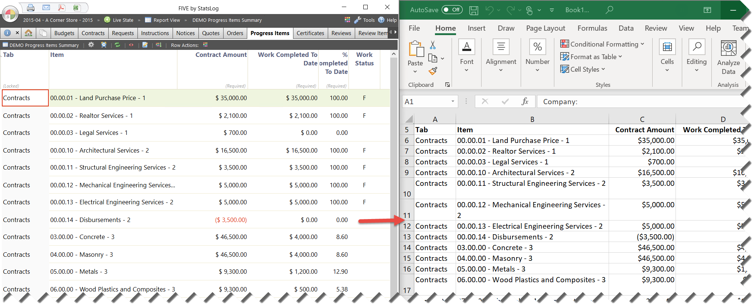Viewport: 755px width, 307px height.
Task: Select the ($ 3,500.00) Disbursements contract amount
Action: pyautogui.click(x=231, y=220)
